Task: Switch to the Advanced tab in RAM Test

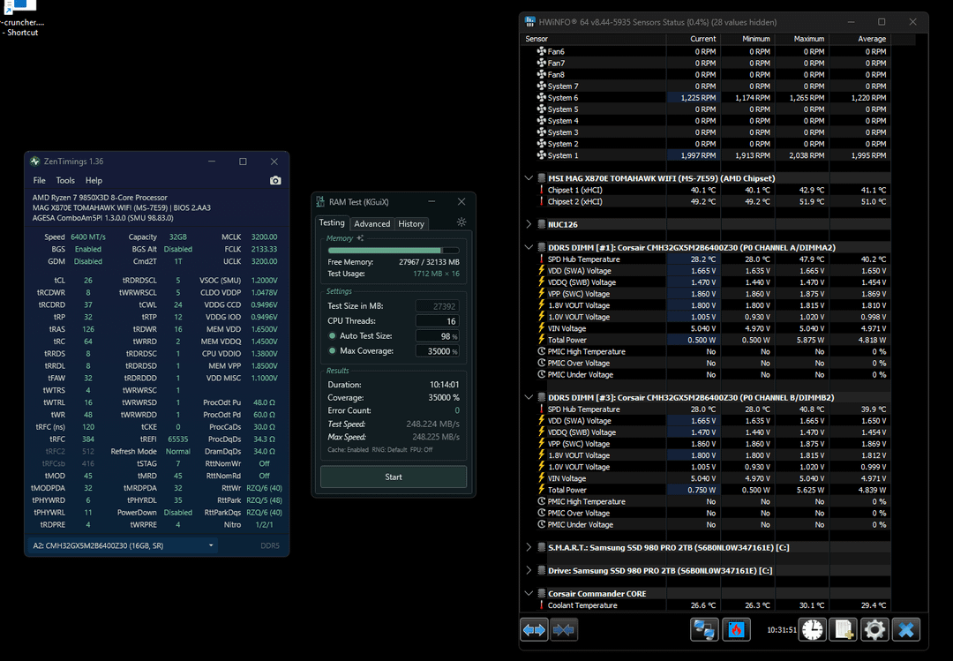Action: point(372,224)
